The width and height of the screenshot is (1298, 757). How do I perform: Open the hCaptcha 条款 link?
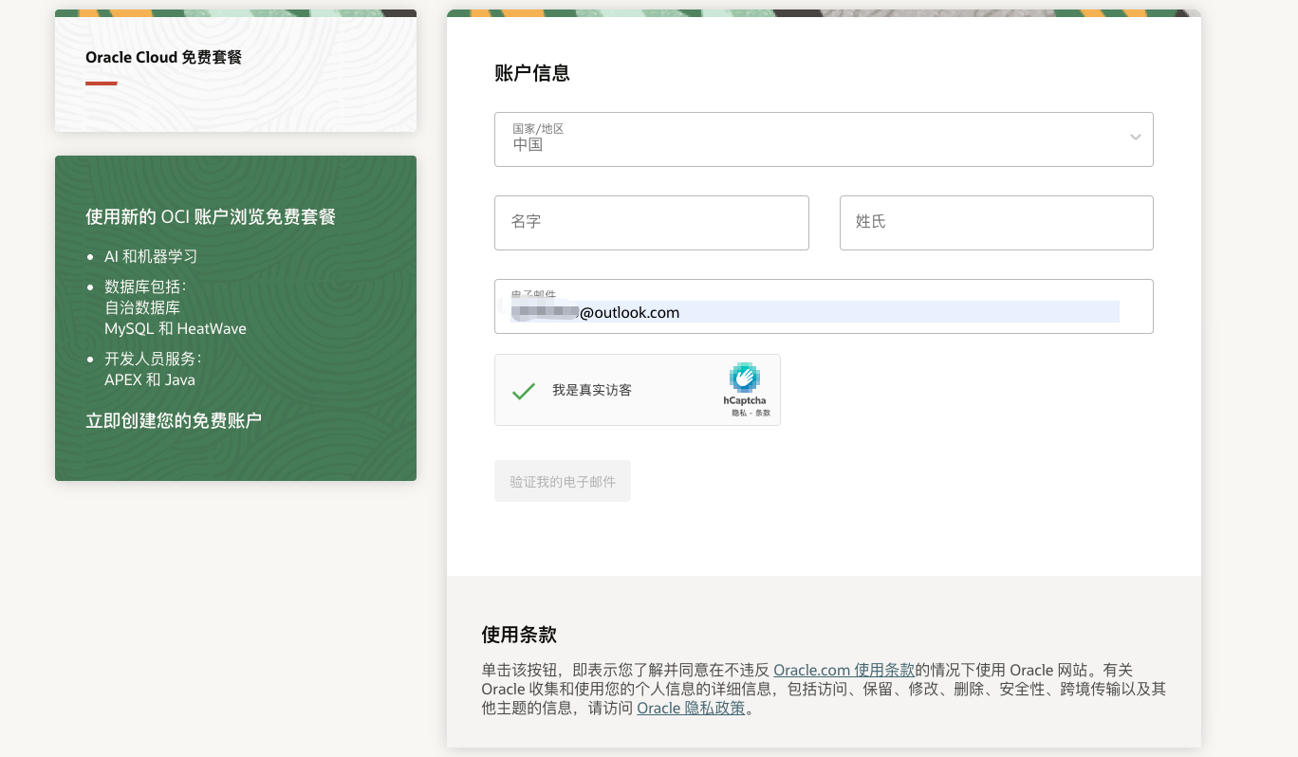click(x=762, y=414)
